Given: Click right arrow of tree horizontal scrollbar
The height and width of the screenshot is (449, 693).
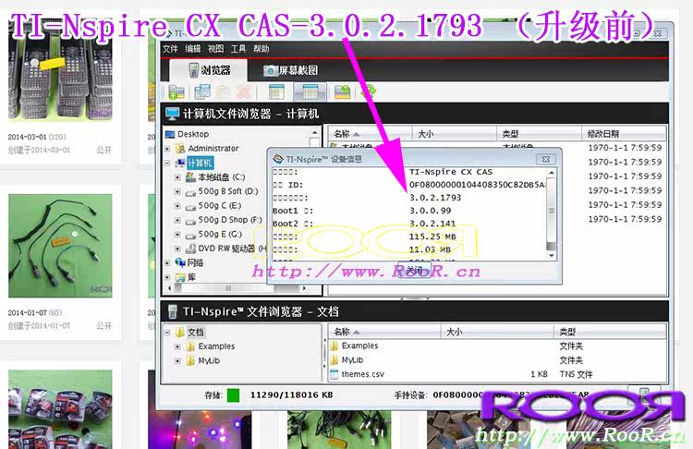Looking at the screenshot, I should pyautogui.click(x=304, y=288).
